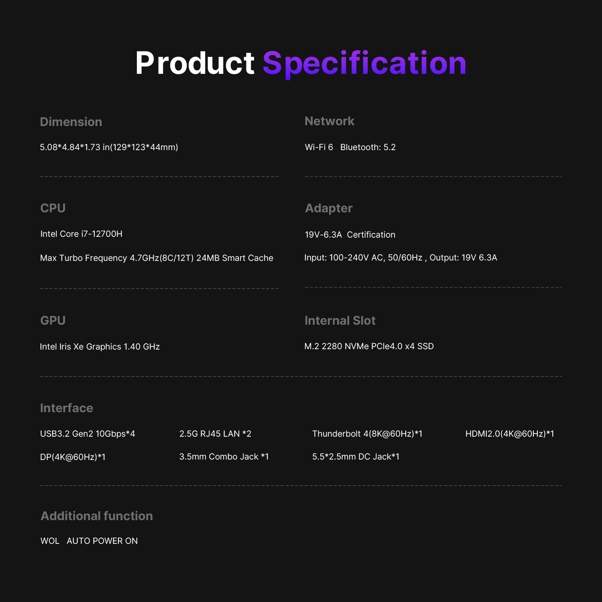Screen dimensions: 602x602
Task: Select the Wi-Fi 6 text
Action: (x=319, y=147)
